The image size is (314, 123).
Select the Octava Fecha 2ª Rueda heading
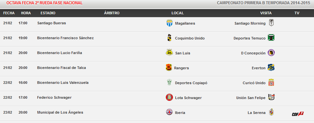tap(44, 3)
